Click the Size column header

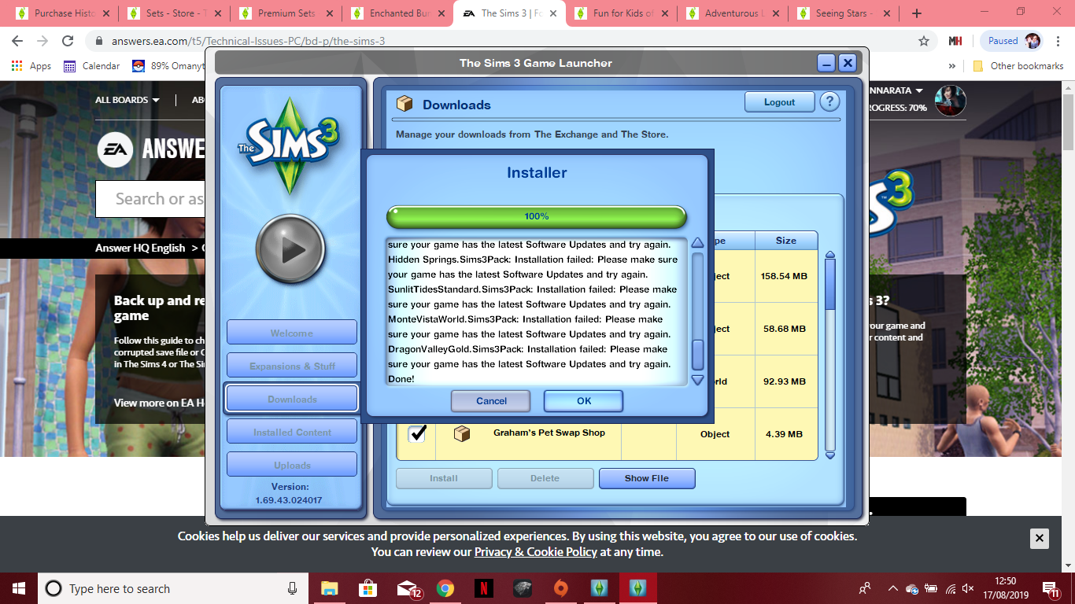(785, 241)
